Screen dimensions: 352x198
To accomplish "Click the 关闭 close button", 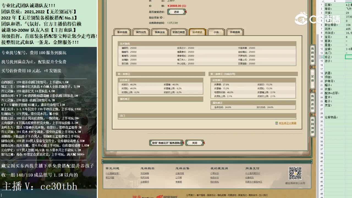I will tap(194, 143).
